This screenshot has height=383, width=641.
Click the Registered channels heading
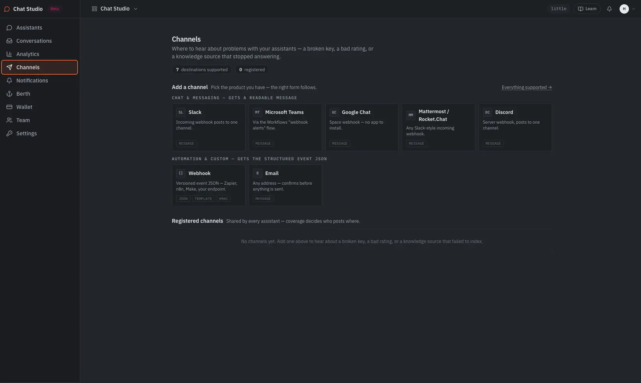point(198,221)
